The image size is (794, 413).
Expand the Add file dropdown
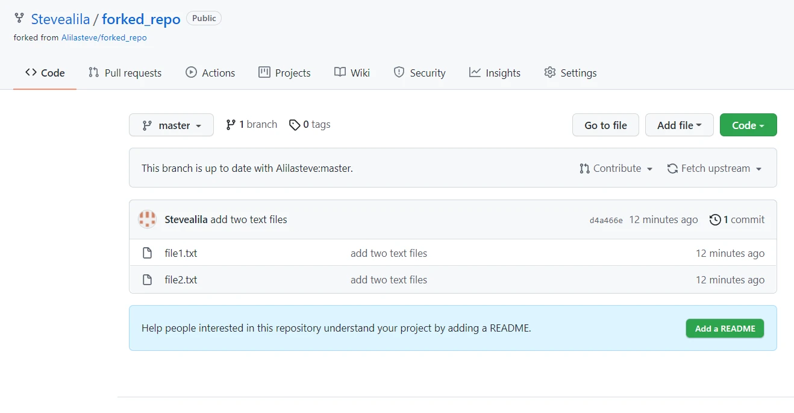point(679,125)
